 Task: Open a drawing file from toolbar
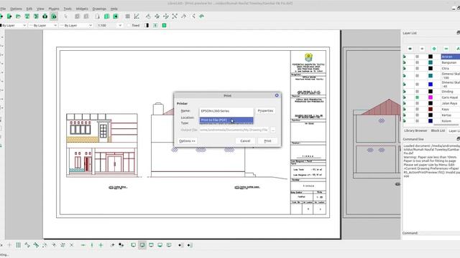point(18,16)
